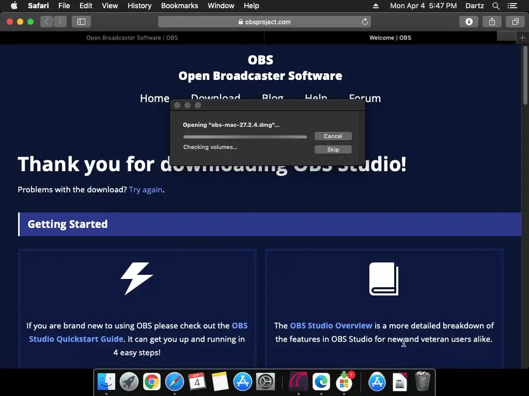This screenshot has height=396, width=529.
Task: Click the book overview icon
Action: pyautogui.click(x=384, y=279)
